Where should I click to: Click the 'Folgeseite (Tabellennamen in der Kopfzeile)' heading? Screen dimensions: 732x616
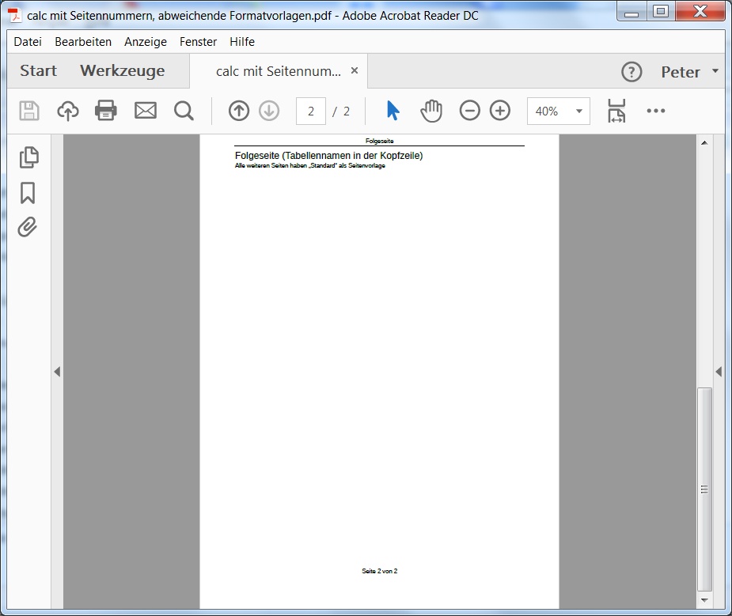[328, 155]
